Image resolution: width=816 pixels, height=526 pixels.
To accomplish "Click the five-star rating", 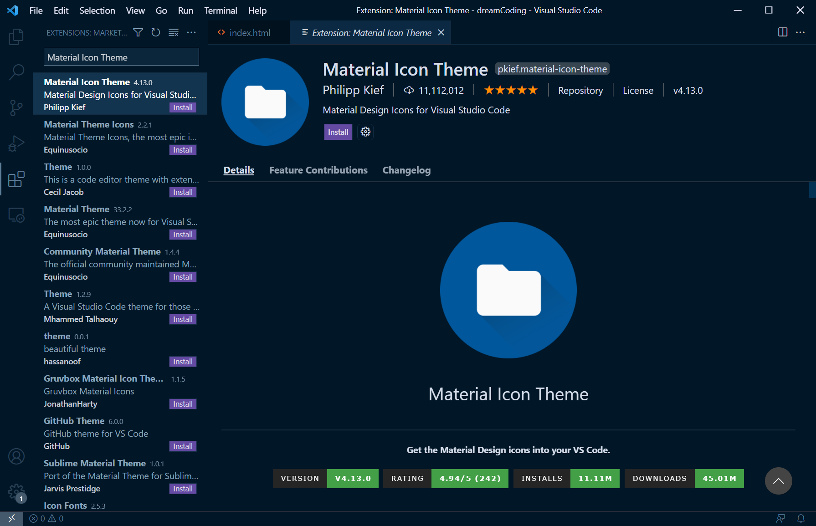I will point(511,90).
